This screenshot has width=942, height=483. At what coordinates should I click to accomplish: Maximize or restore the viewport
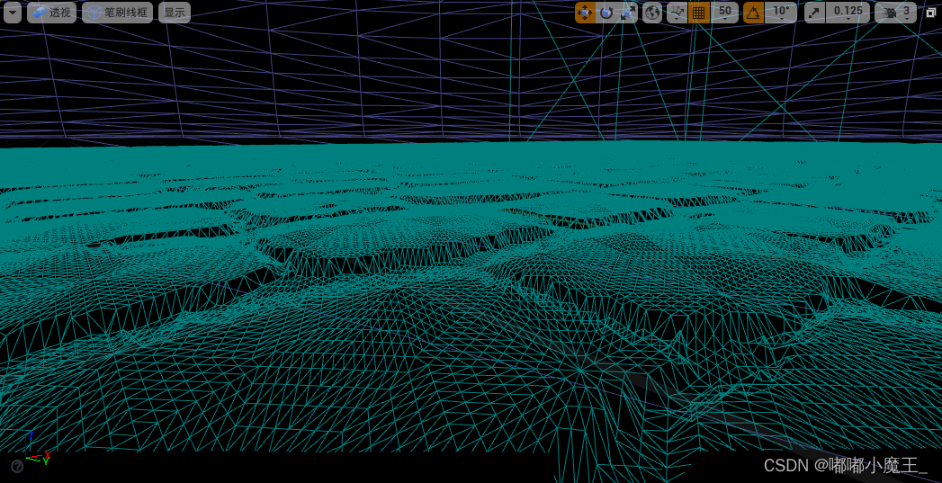(930, 13)
